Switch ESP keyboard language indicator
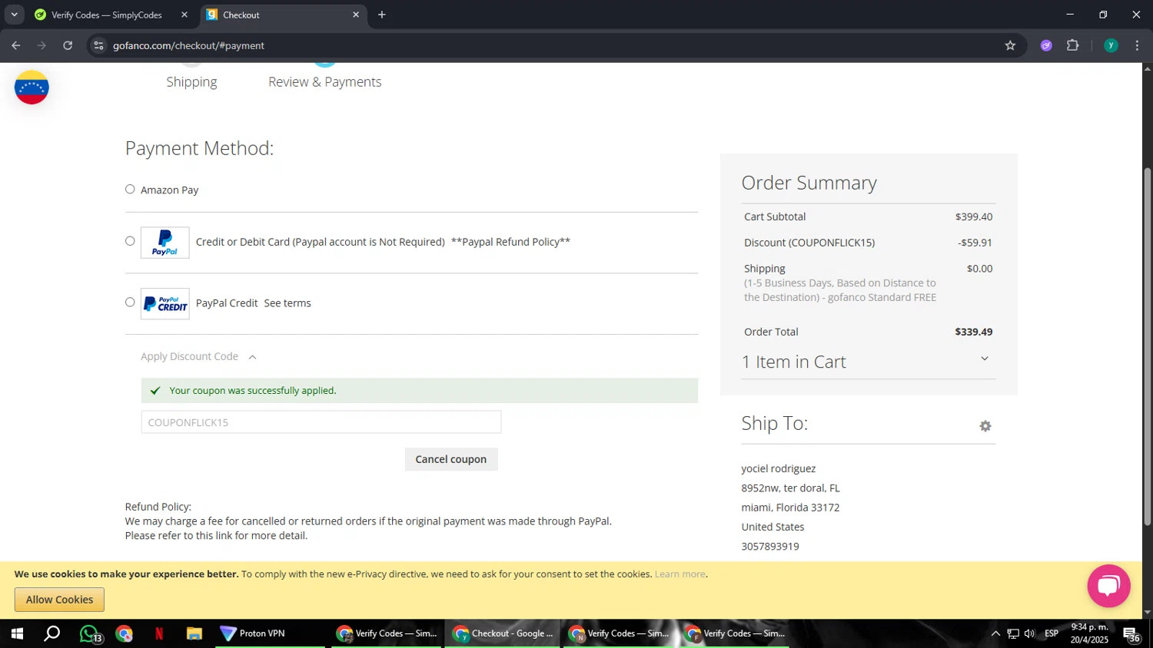This screenshot has height=648, width=1153. click(x=1052, y=633)
